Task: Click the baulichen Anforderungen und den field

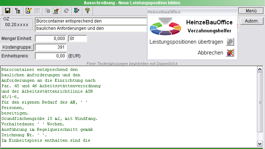Action: [x=91, y=28]
